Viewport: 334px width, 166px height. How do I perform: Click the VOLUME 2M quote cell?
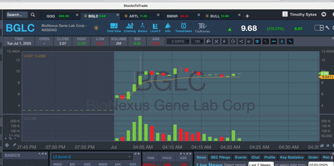click(119, 41)
